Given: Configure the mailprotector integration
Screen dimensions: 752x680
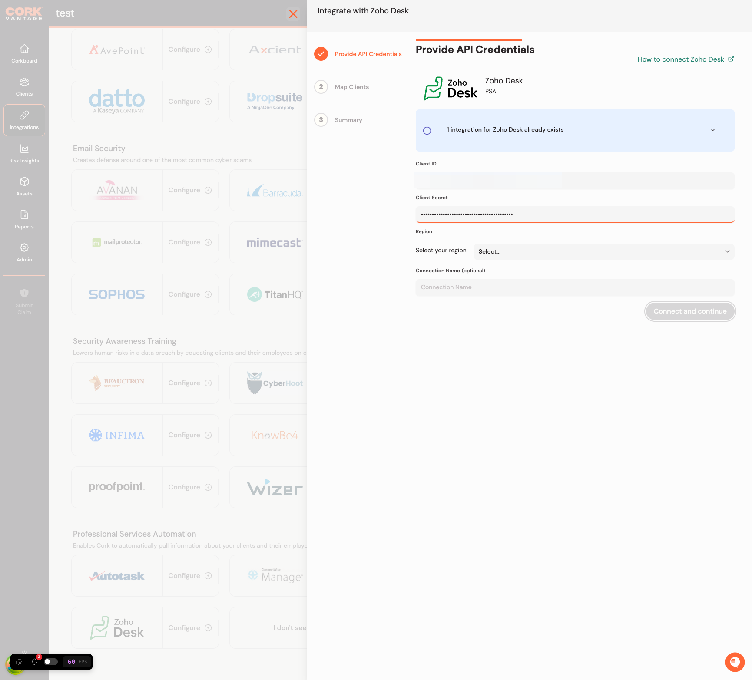Looking at the screenshot, I should (x=190, y=242).
